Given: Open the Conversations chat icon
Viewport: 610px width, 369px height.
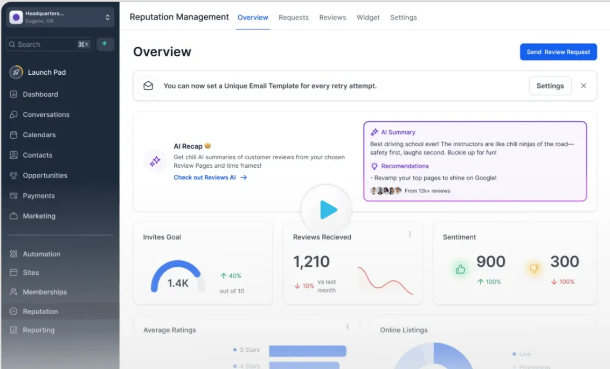Looking at the screenshot, I should pos(13,114).
